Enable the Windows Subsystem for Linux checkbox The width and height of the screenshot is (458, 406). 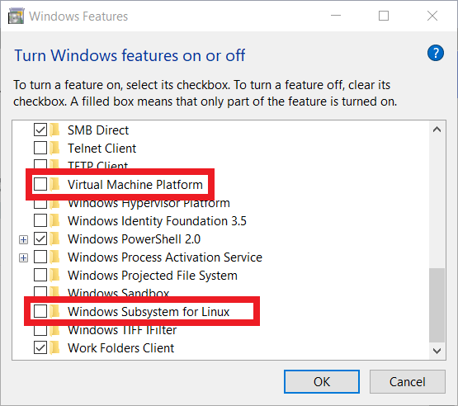click(40, 311)
